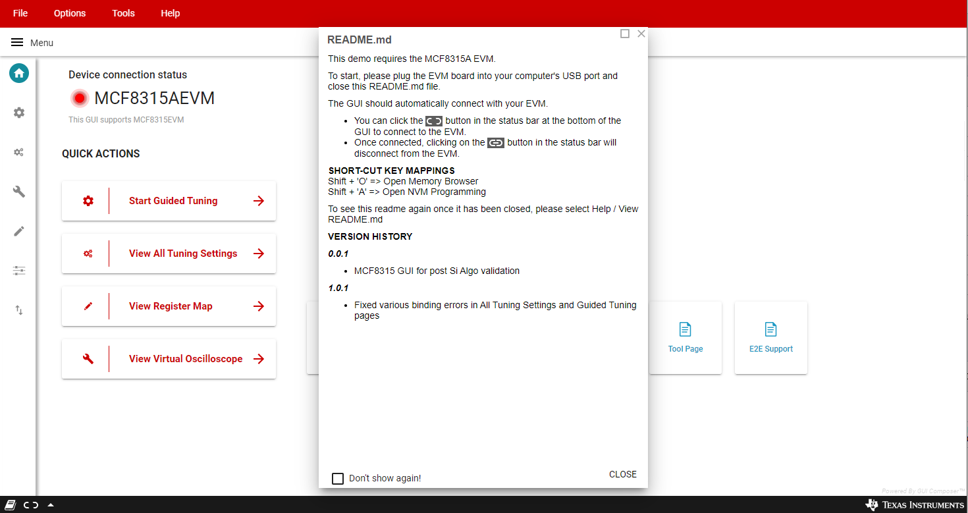968x513 pixels.
Task: Click the up-down arrows sidebar icon
Action: [19, 310]
